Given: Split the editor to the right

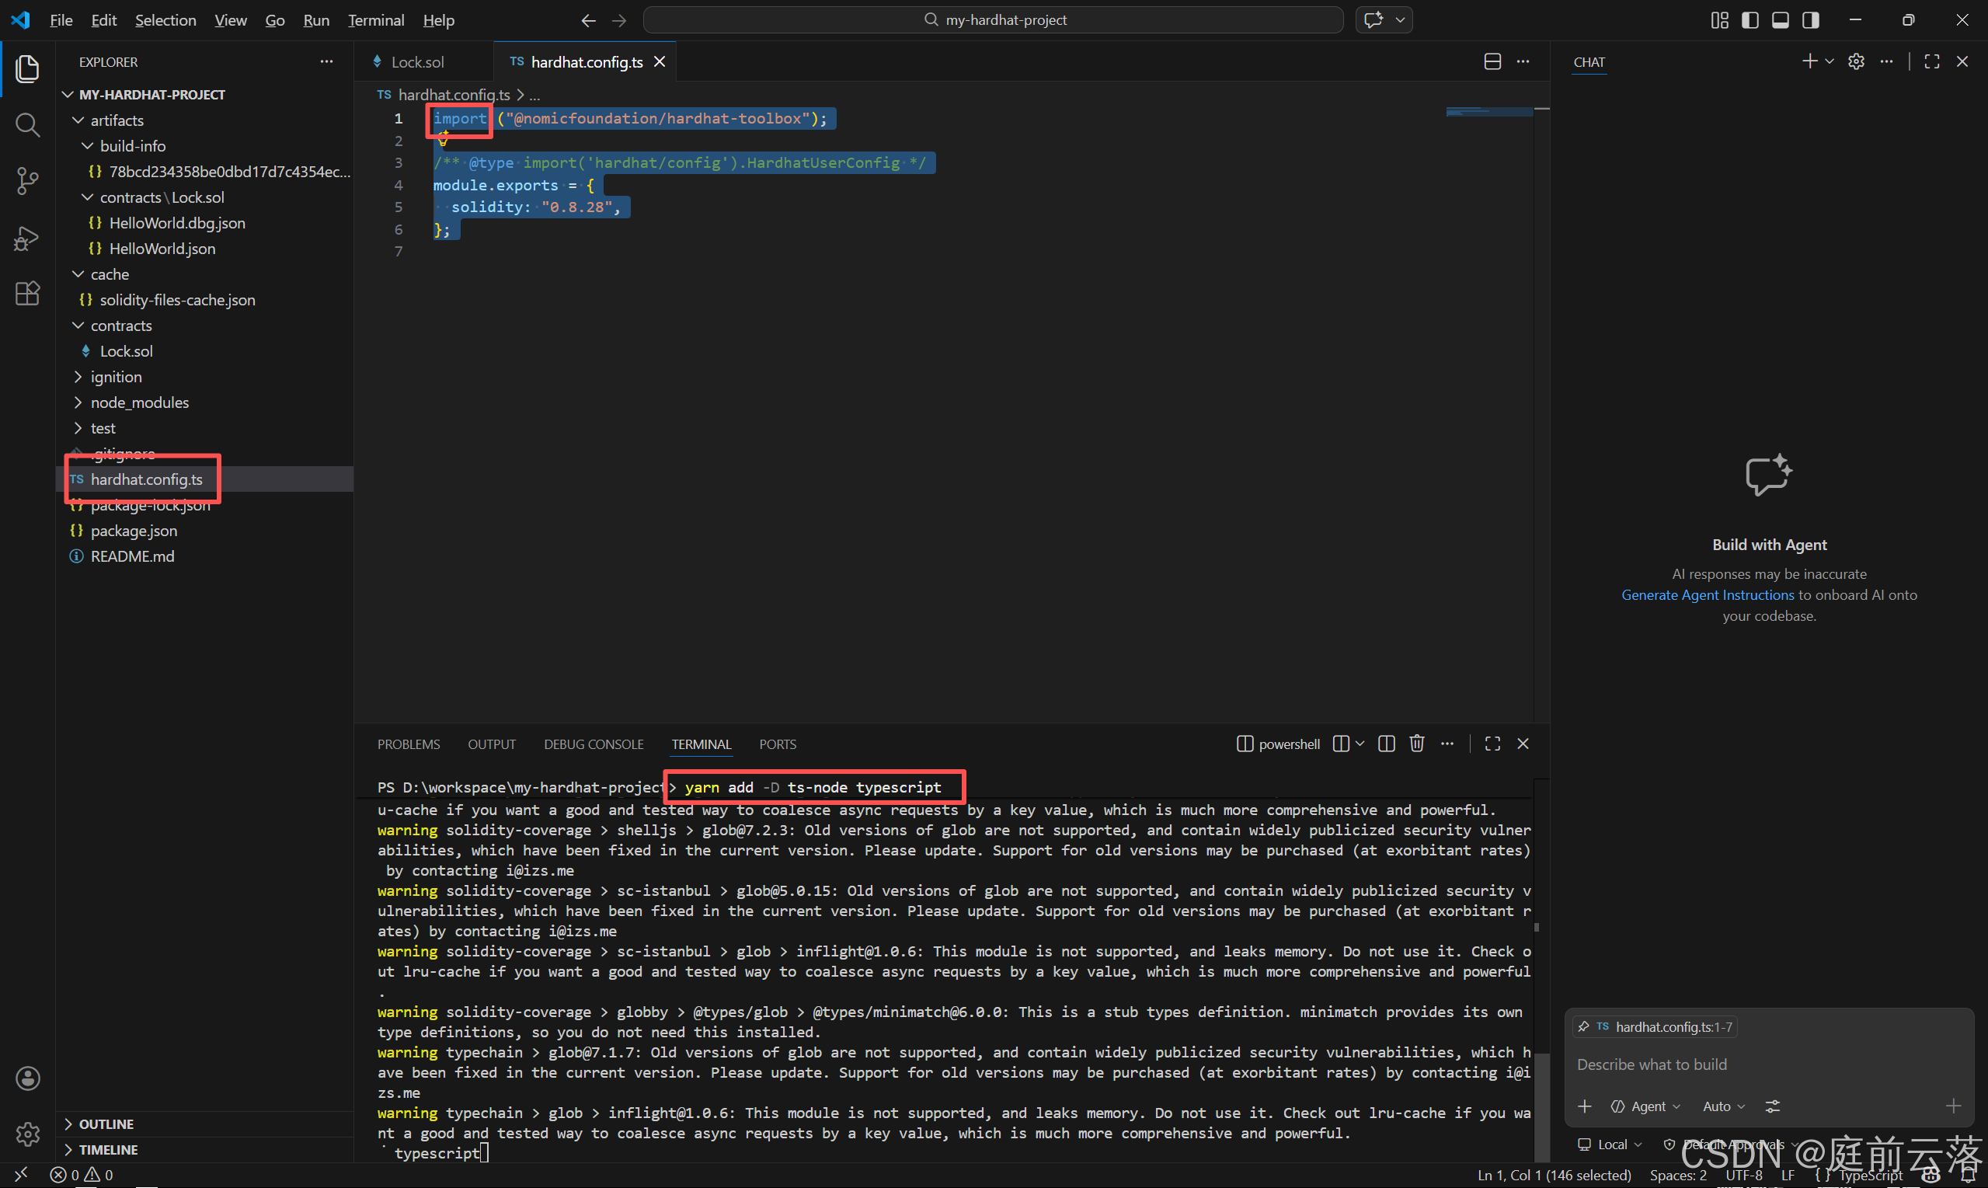Looking at the screenshot, I should coord(1492,61).
